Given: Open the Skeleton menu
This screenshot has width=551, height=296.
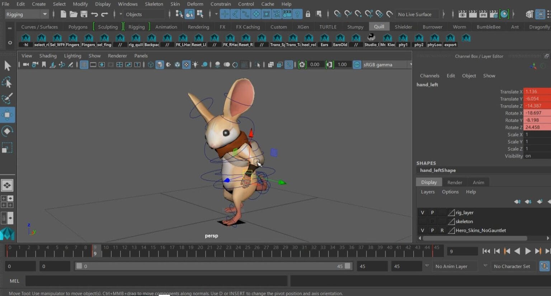Looking at the screenshot, I should click(154, 4).
